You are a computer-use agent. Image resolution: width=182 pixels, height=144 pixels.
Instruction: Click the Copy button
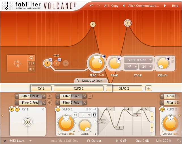pyautogui.click(x=115, y=6)
